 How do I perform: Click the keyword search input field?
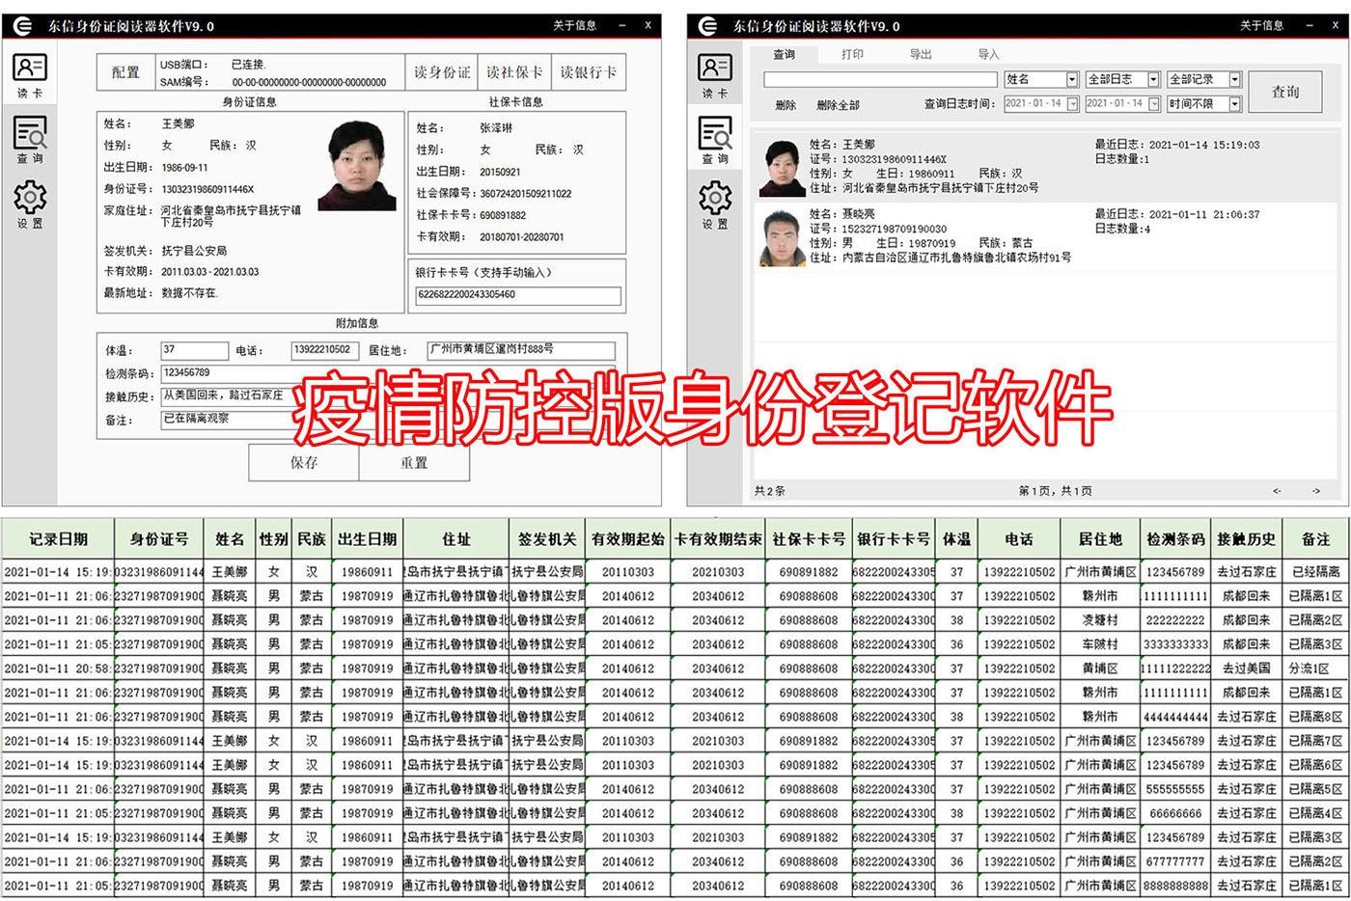(878, 78)
